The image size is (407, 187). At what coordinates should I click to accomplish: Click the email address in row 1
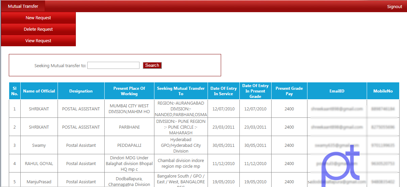[x=337, y=109]
